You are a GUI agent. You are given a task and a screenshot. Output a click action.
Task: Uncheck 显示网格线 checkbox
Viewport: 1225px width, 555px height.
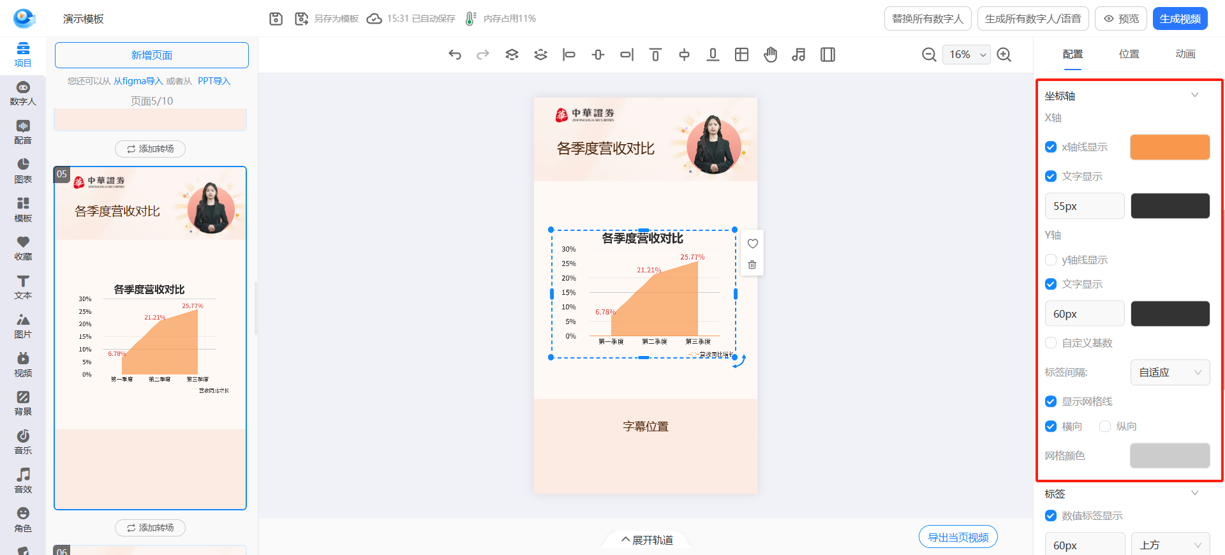tap(1051, 401)
